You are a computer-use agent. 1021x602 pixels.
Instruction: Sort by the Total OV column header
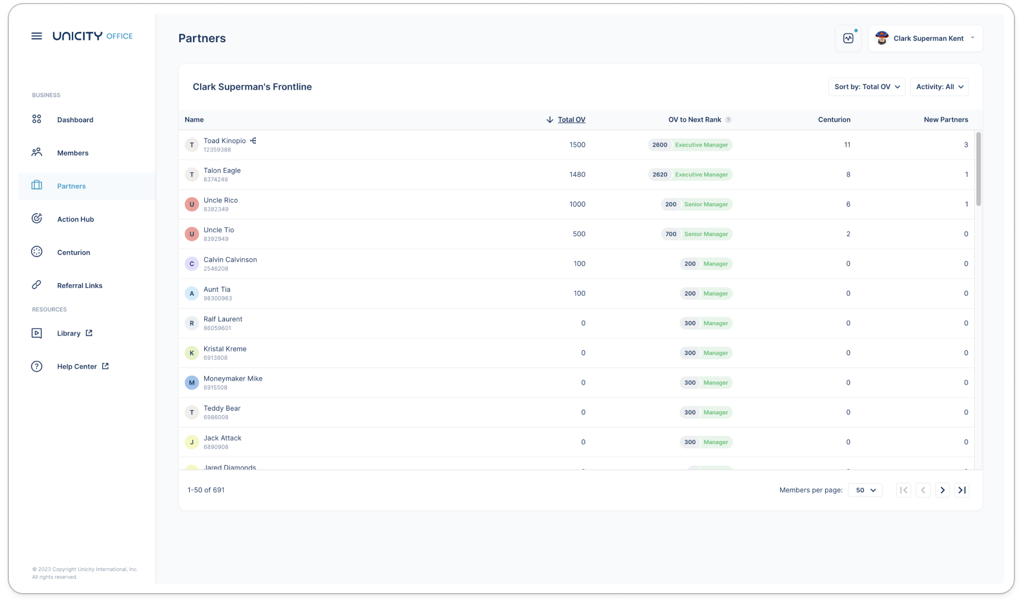click(571, 120)
